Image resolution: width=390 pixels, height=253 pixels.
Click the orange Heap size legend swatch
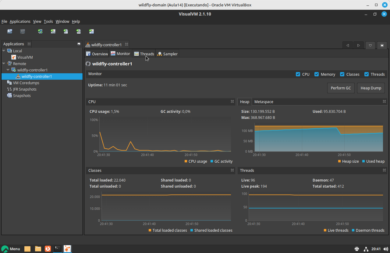[x=339, y=161]
